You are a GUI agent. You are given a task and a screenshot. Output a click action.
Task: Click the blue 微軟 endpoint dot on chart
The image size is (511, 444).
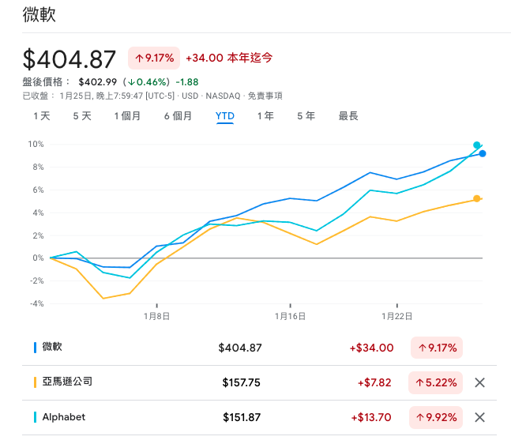pos(483,153)
